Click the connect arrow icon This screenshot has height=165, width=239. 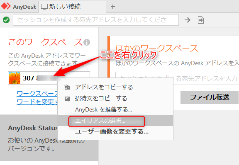[x=187, y=20]
